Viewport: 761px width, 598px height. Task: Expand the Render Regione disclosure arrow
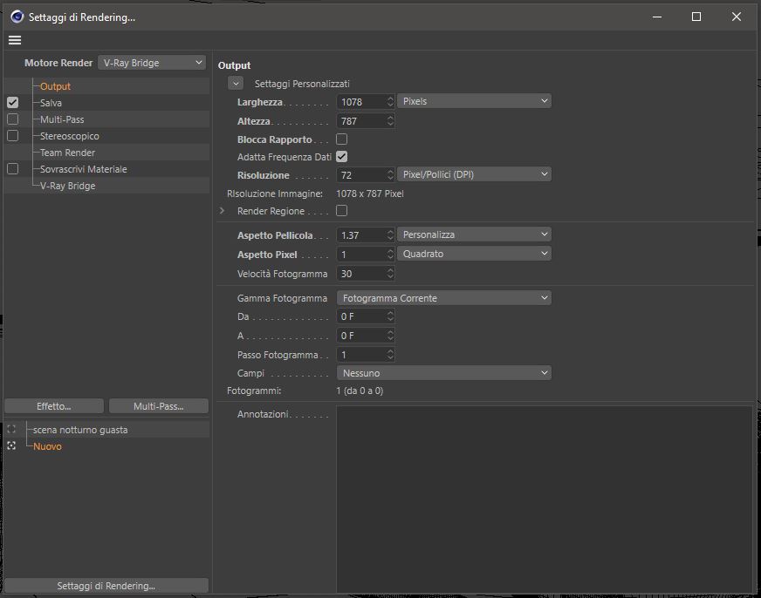click(x=222, y=211)
